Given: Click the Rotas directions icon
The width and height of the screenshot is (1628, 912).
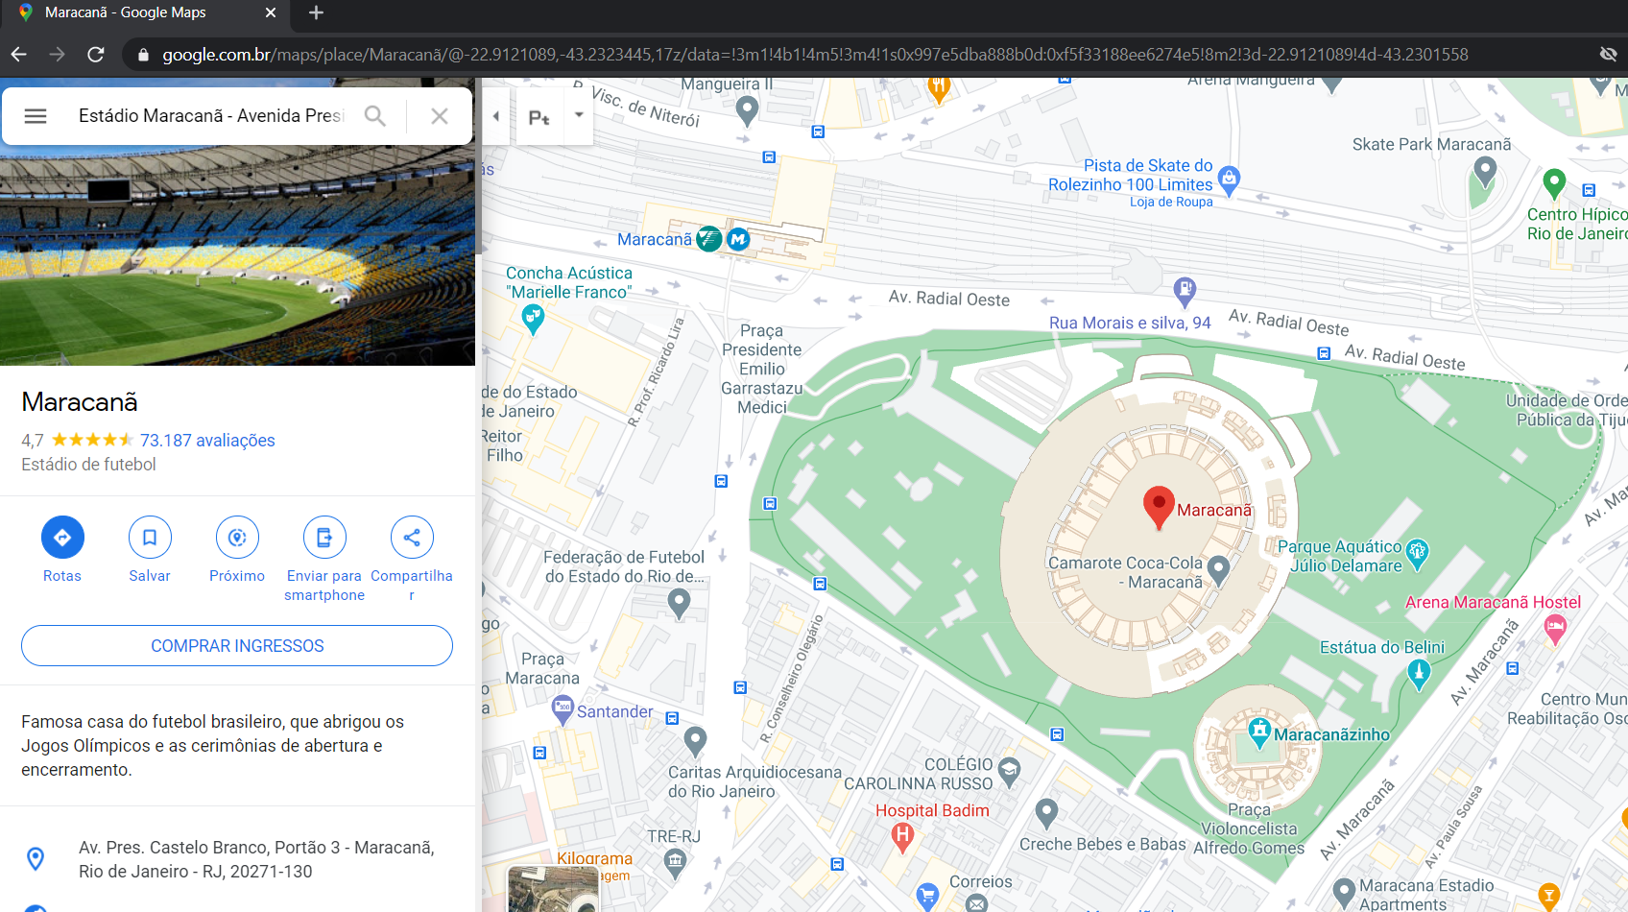Looking at the screenshot, I should [62, 538].
